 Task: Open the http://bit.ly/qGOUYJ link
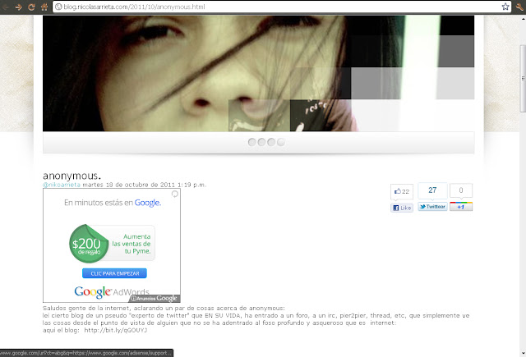116,330
